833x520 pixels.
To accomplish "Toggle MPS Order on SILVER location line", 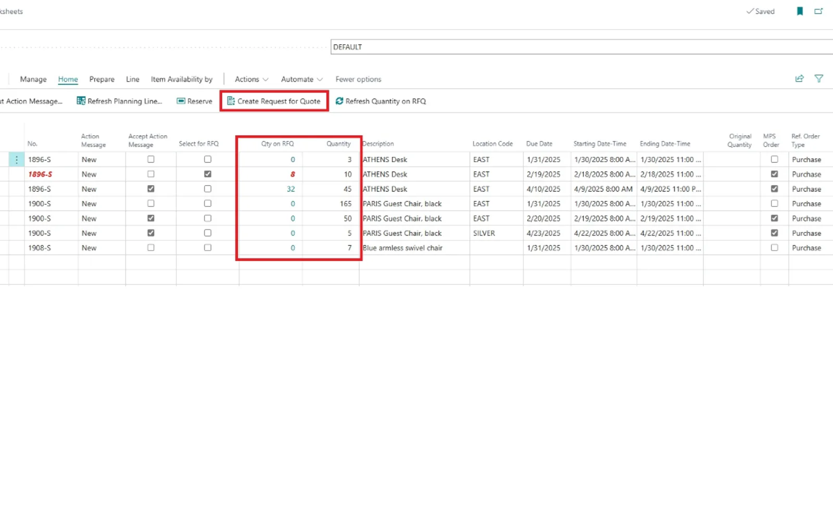I will point(774,233).
